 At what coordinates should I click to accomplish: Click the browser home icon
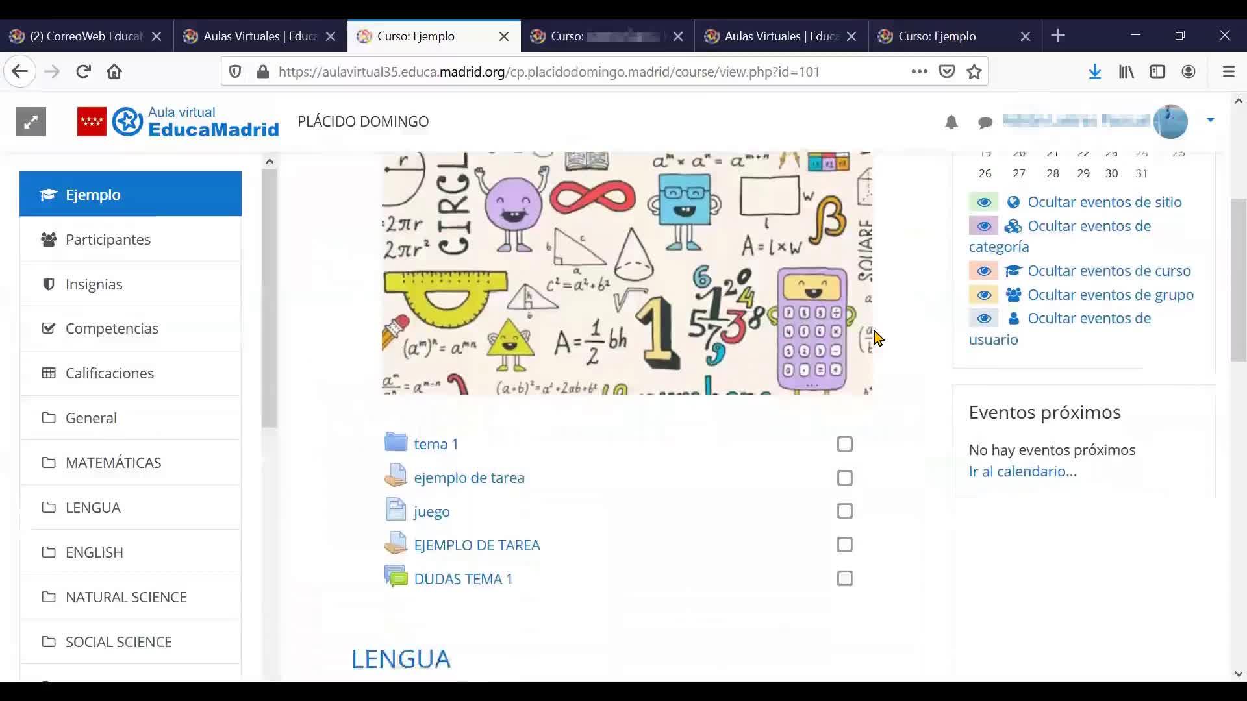[x=114, y=71]
